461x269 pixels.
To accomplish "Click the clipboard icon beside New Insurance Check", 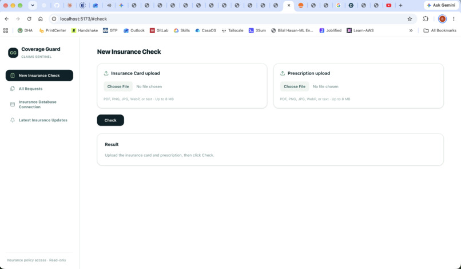I will coord(13,76).
